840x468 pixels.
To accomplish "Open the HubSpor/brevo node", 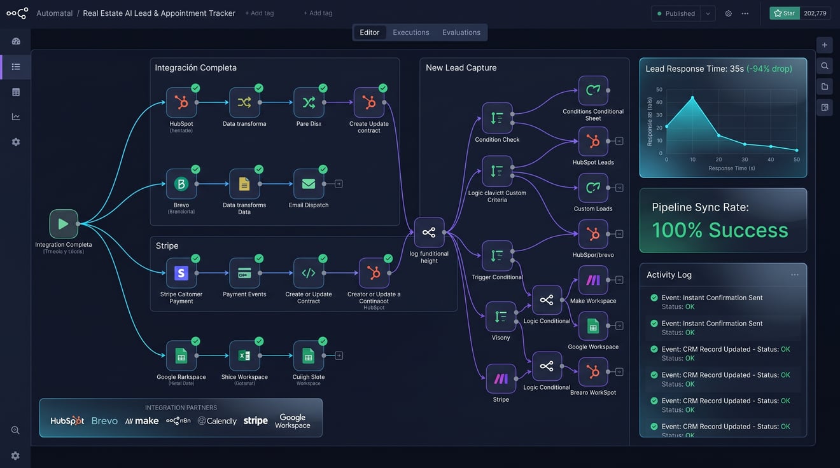I will point(593,234).
